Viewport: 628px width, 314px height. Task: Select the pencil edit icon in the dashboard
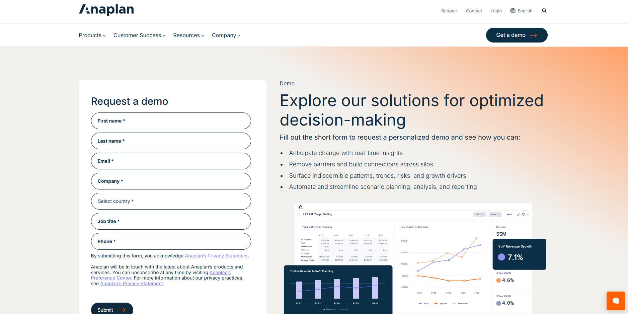pos(518,214)
